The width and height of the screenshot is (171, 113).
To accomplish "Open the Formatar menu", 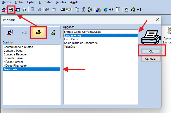I will [x=45, y=2].
